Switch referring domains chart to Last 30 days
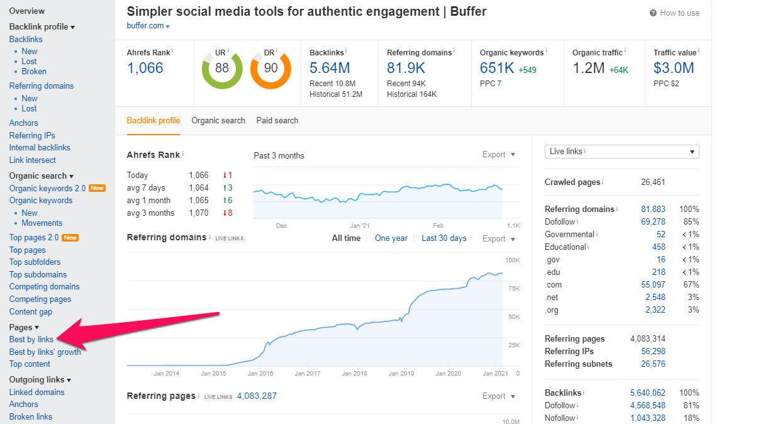The height and width of the screenshot is (424, 758). 444,238
